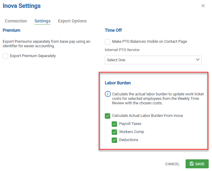Select the Settings tab
The height and width of the screenshot is (171, 212).
pyautogui.click(x=42, y=21)
